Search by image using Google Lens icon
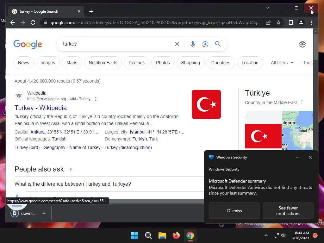This screenshot has width=324, height=243. [x=205, y=44]
